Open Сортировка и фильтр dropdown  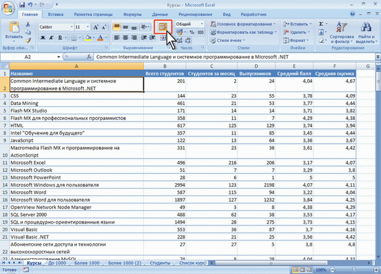tap(342, 33)
